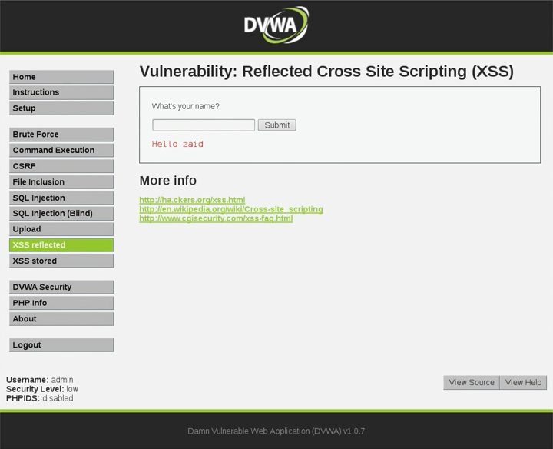Open the DVWA Security settings
The image size is (553, 449).
click(61, 288)
